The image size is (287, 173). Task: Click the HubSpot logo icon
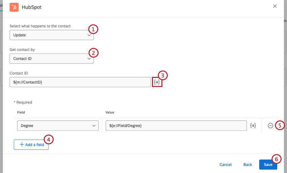point(14,7)
